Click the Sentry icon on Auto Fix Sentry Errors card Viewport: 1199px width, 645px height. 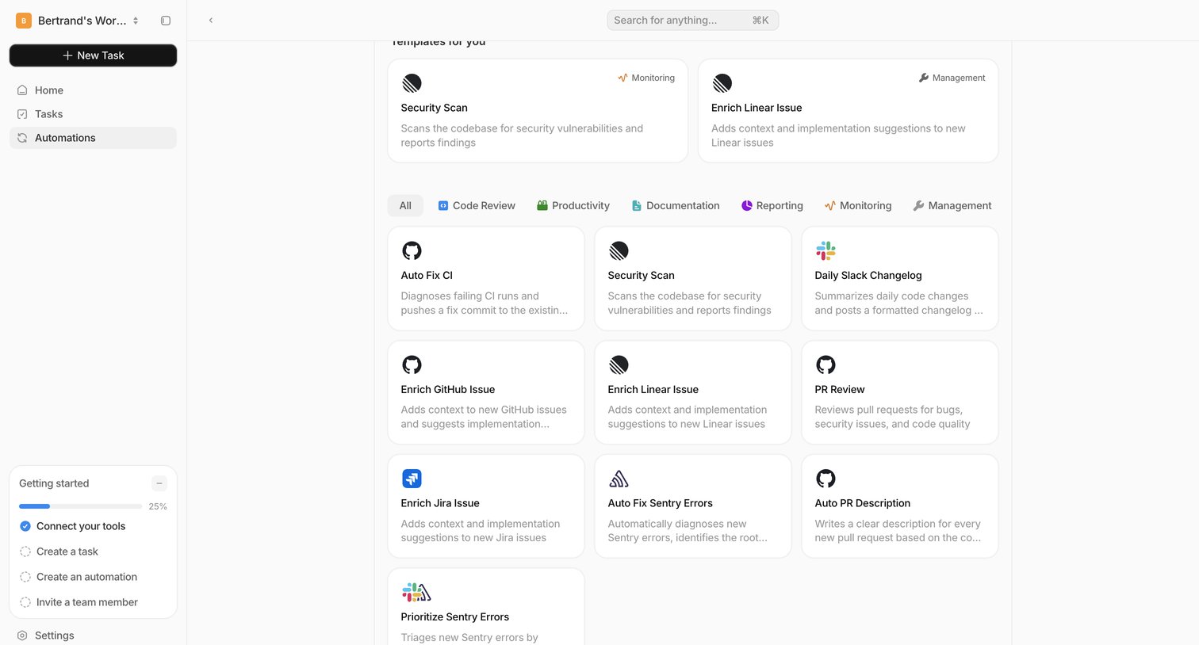[619, 479]
